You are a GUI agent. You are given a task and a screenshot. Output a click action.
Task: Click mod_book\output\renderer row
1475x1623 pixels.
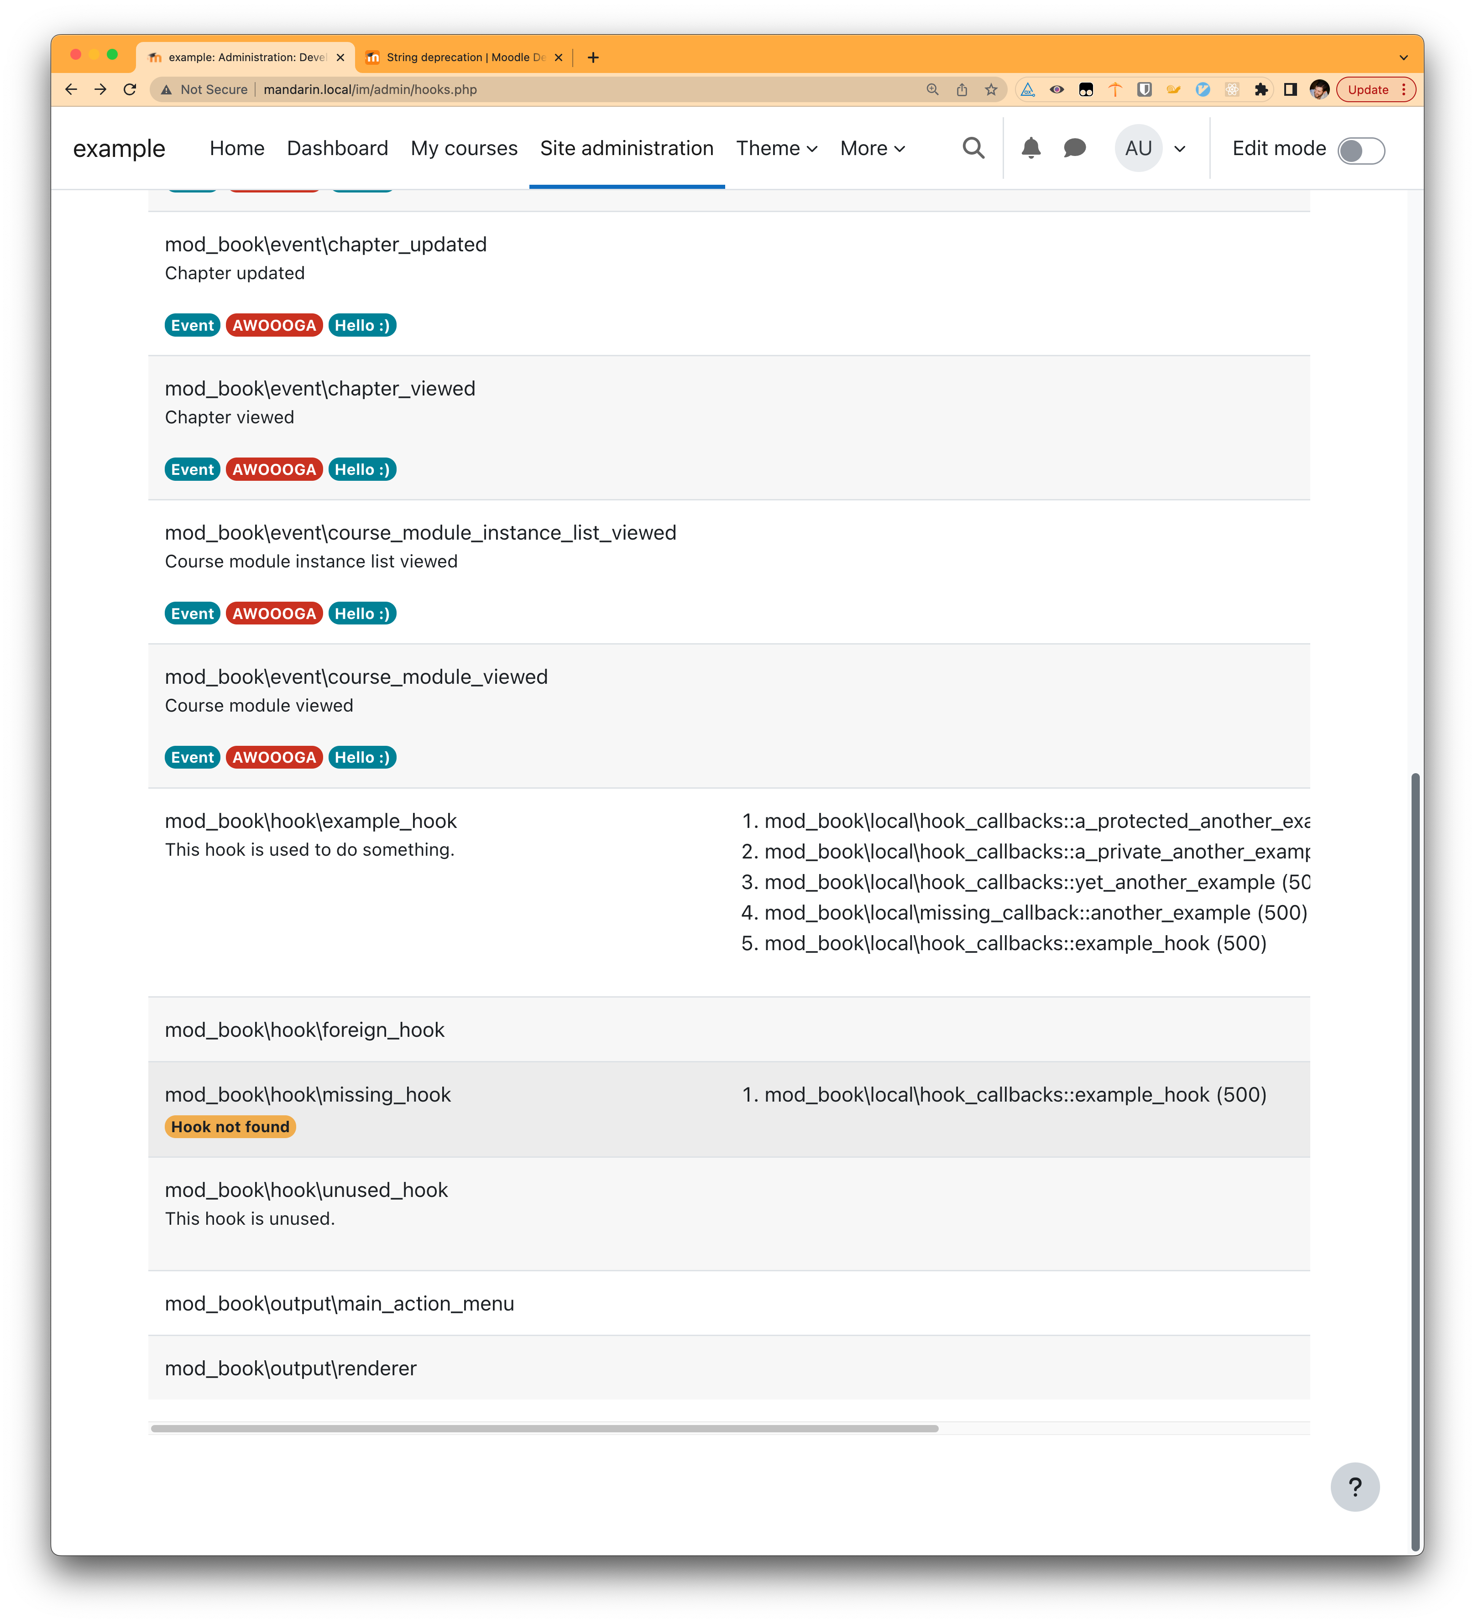(728, 1368)
